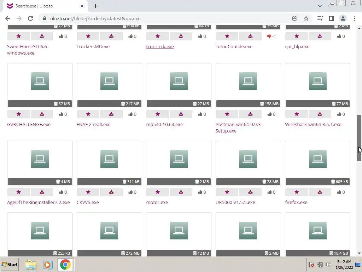Open the firefox.exe file link

coord(296,202)
